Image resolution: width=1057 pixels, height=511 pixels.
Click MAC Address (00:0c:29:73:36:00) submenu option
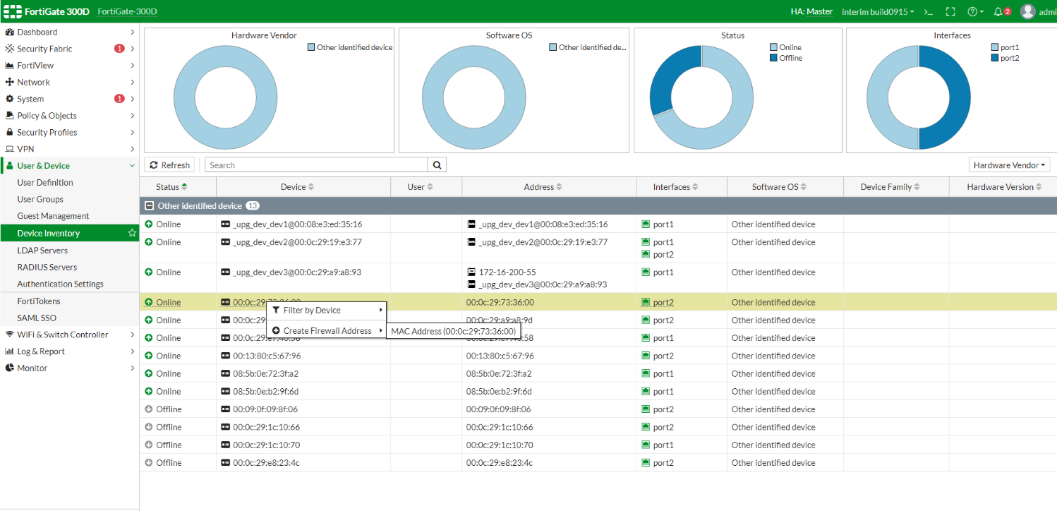point(452,331)
